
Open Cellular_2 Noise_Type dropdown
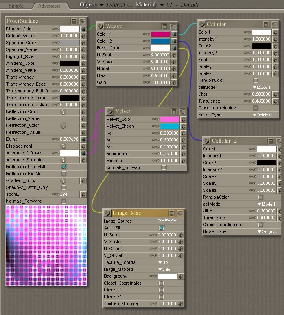tap(267, 231)
